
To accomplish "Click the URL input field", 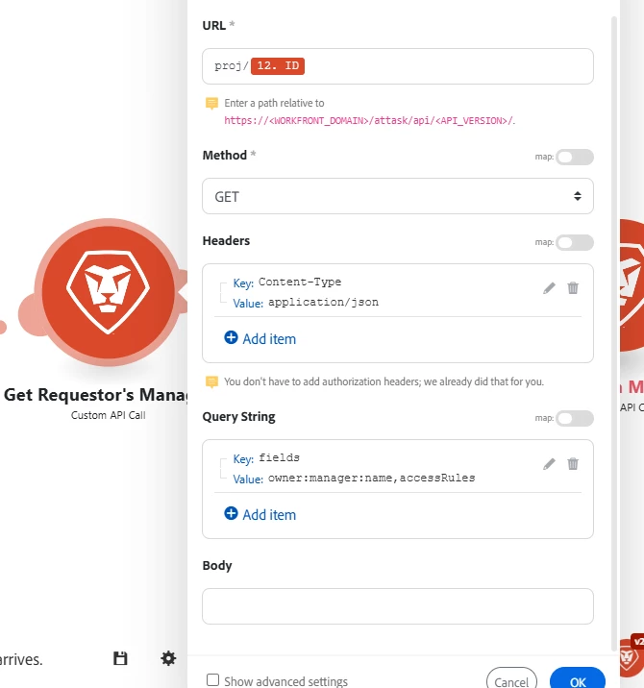I will pos(398,66).
